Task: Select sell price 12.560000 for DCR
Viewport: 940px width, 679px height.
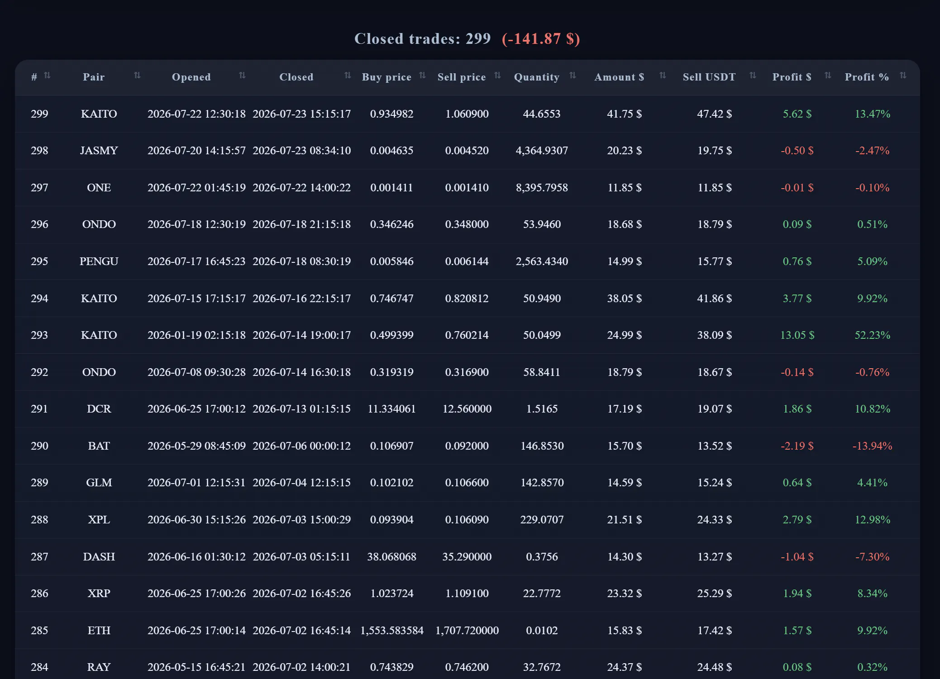Action: pos(467,409)
